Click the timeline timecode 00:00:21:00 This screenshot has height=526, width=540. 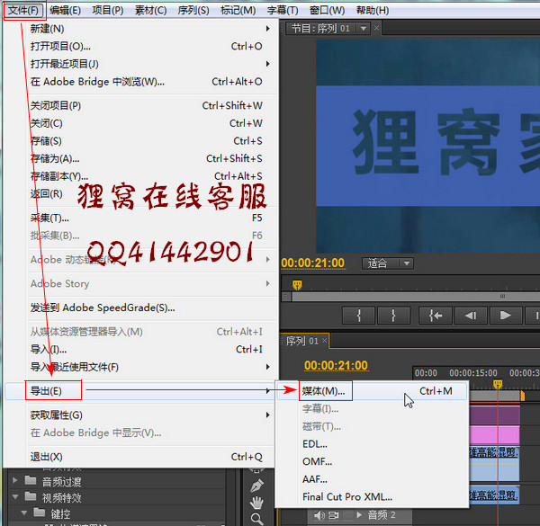336,366
